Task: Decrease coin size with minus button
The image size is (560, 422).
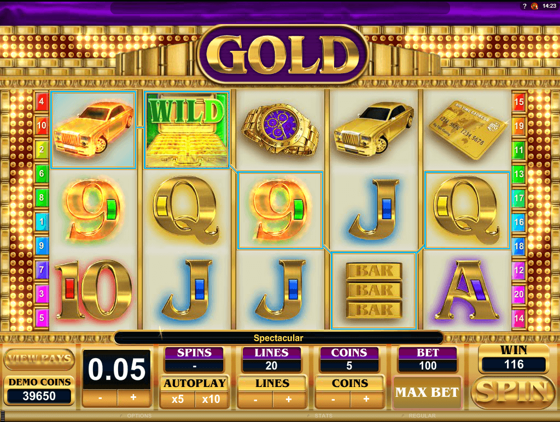Action: coord(100,397)
